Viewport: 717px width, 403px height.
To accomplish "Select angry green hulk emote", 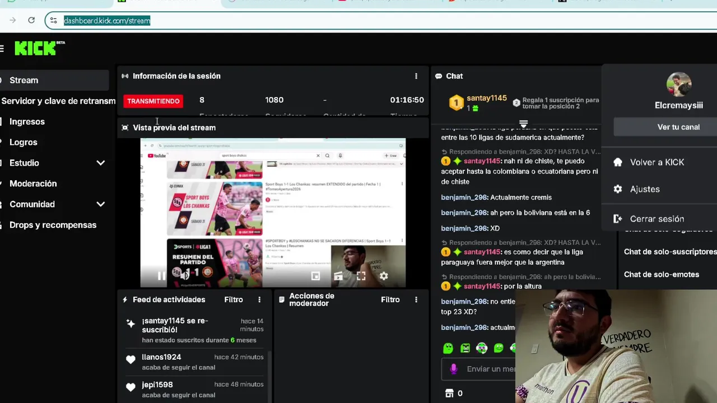I will [x=465, y=348].
